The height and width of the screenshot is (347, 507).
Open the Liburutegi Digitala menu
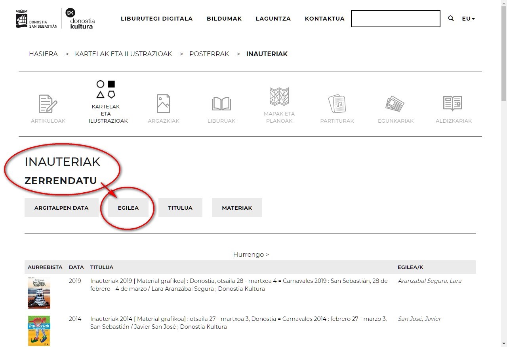(156, 19)
